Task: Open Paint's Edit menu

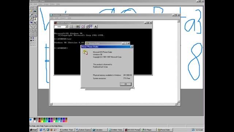Action: point(35,4)
